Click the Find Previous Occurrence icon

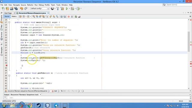pyautogui.click(x=37, y=16)
